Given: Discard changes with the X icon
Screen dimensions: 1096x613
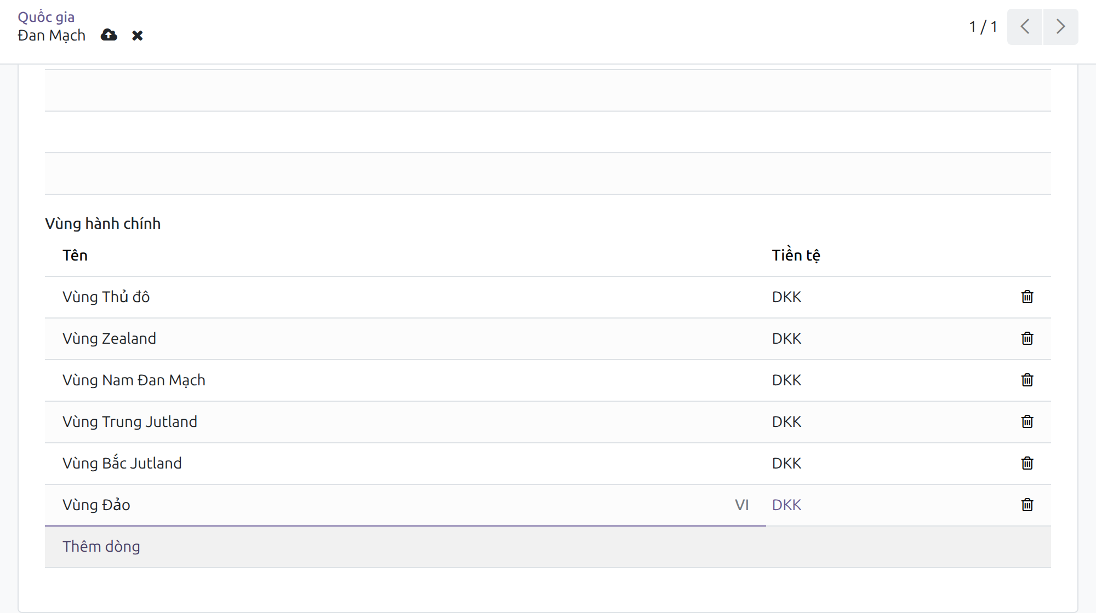Looking at the screenshot, I should pyautogui.click(x=138, y=36).
